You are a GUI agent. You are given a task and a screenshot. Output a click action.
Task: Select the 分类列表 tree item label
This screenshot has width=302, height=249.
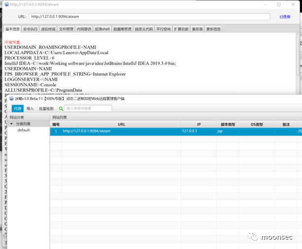[x=23, y=124]
